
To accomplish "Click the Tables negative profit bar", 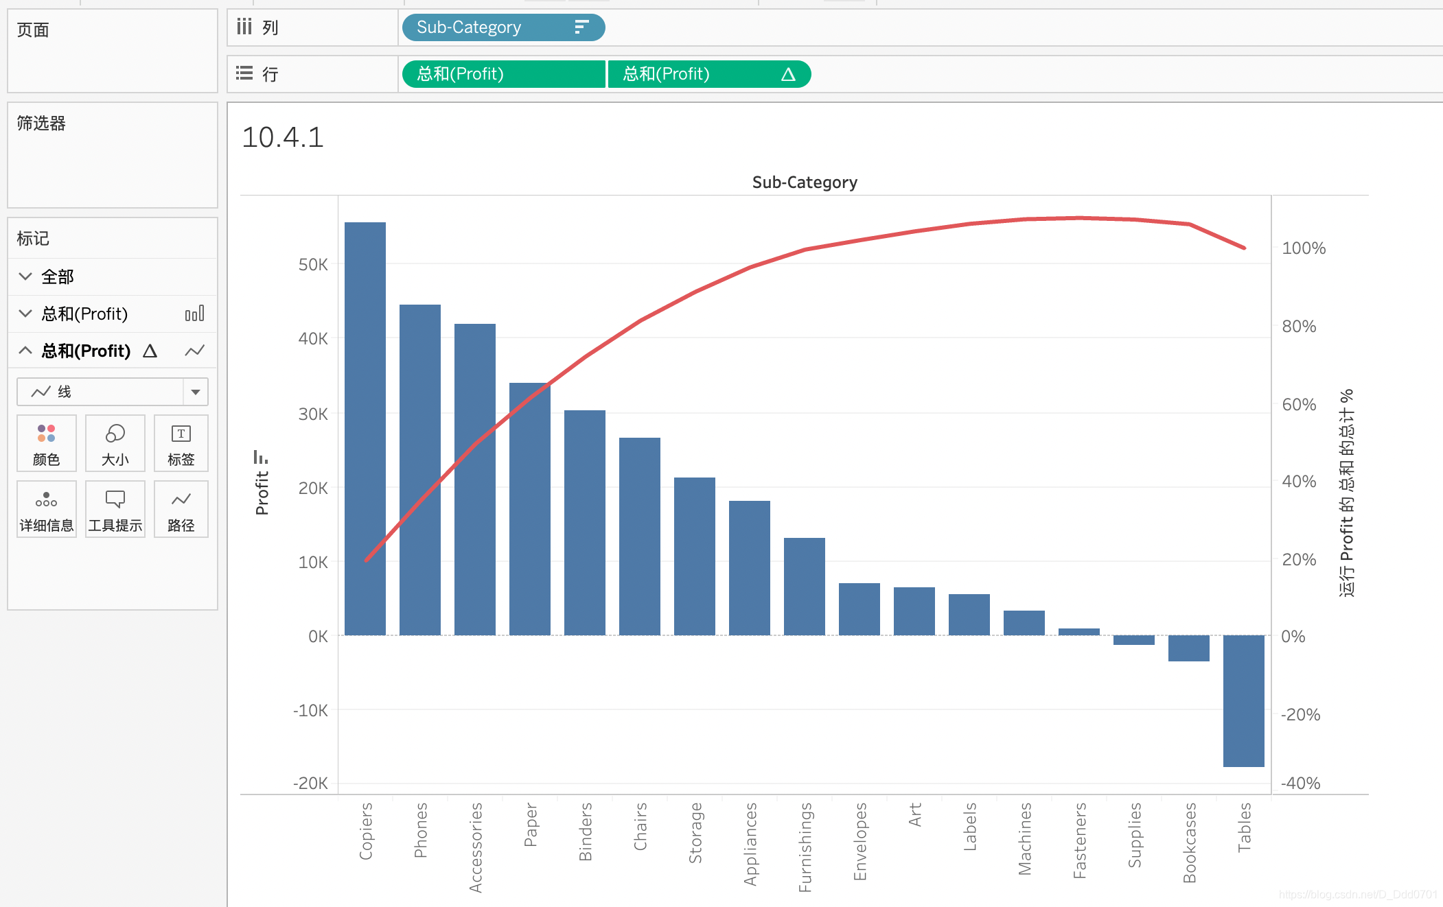I will click(x=1243, y=700).
